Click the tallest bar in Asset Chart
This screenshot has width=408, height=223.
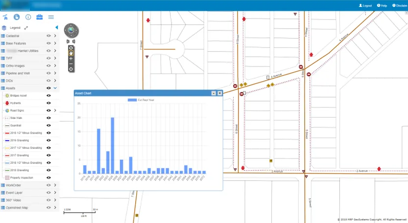click(x=113, y=146)
